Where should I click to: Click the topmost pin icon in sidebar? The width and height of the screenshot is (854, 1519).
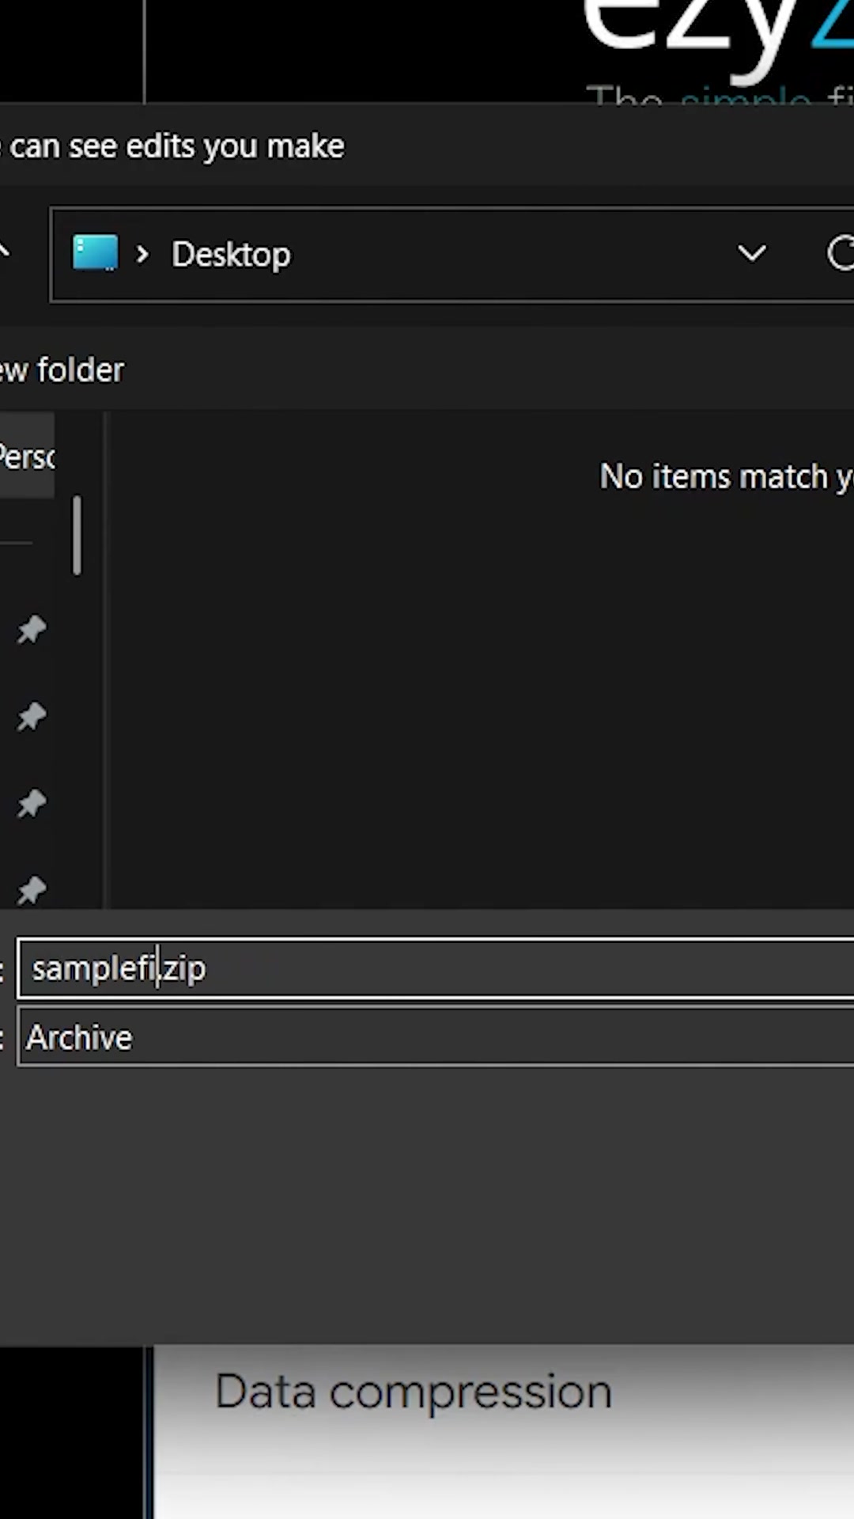[x=32, y=630]
